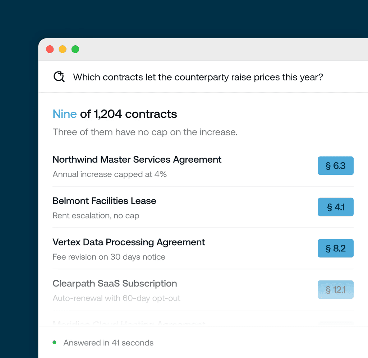The image size is (368, 358).
Task: Click the green maximize window button
Action: [x=75, y=49]
